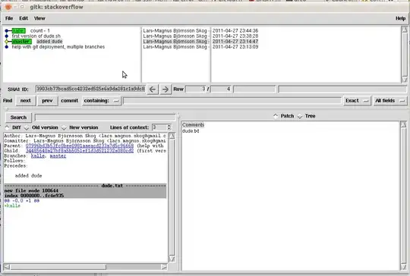This screenshot has width=410, height=276.
Task: Click the blue commit node of first commit row
Action: (x=7, y=30)
